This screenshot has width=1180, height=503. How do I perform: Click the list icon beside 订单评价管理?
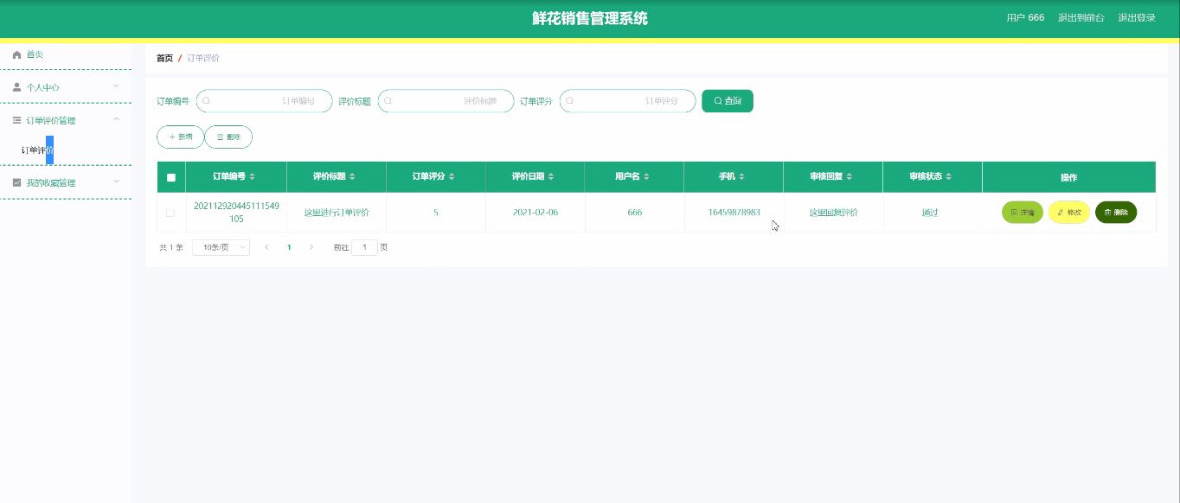16,120
